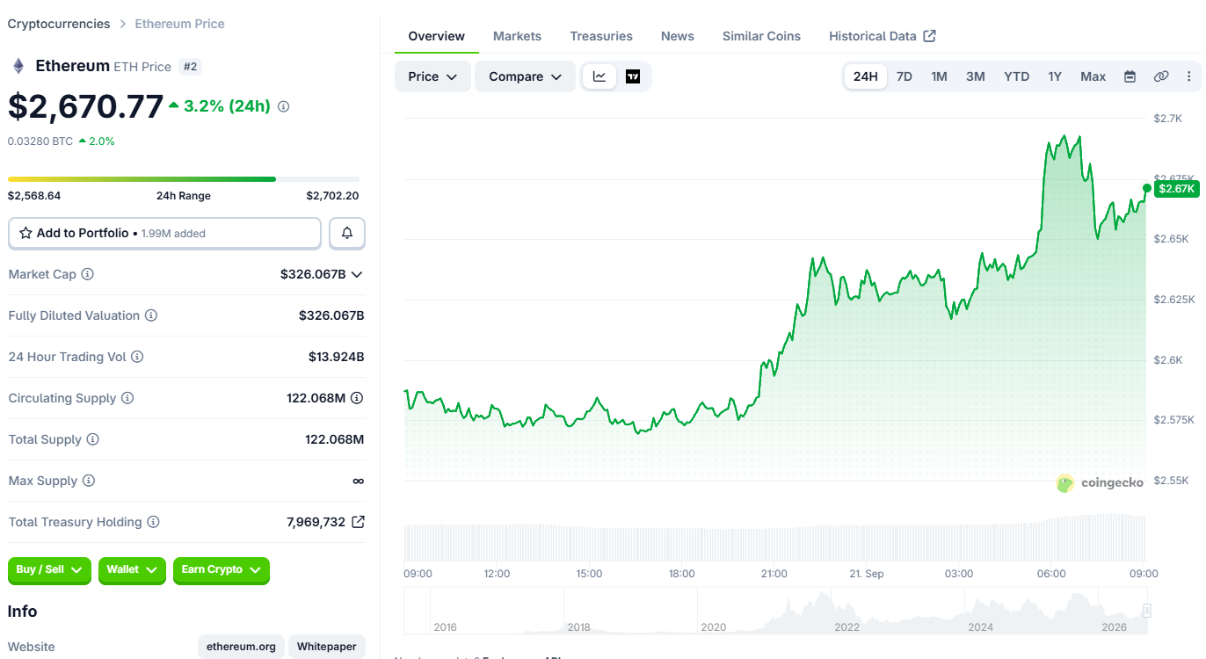This screenshot has width=1206, height=659.
Task: Switch to the Overview tab
Action: (437, 36)
